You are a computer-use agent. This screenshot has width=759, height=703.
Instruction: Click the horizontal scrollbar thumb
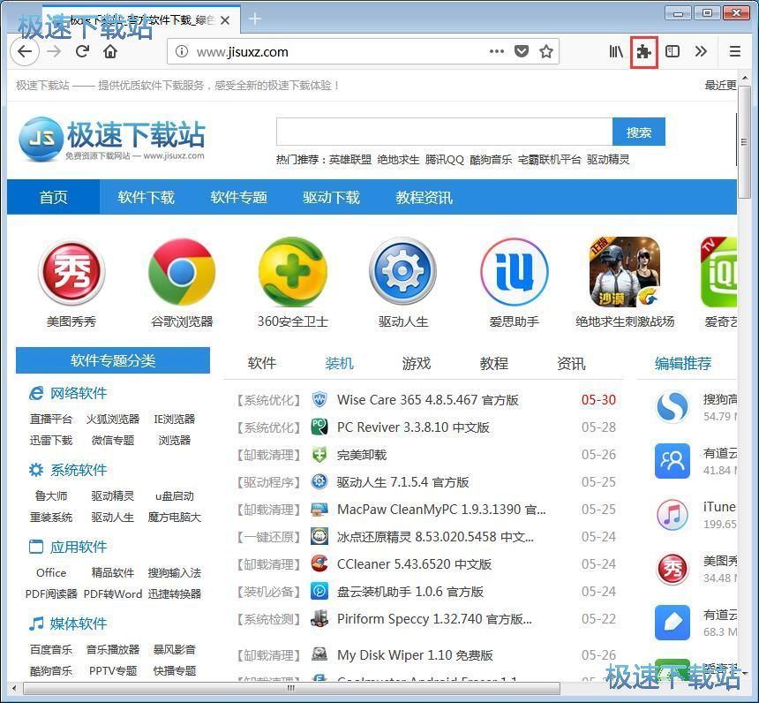click(x=291, y=688)
